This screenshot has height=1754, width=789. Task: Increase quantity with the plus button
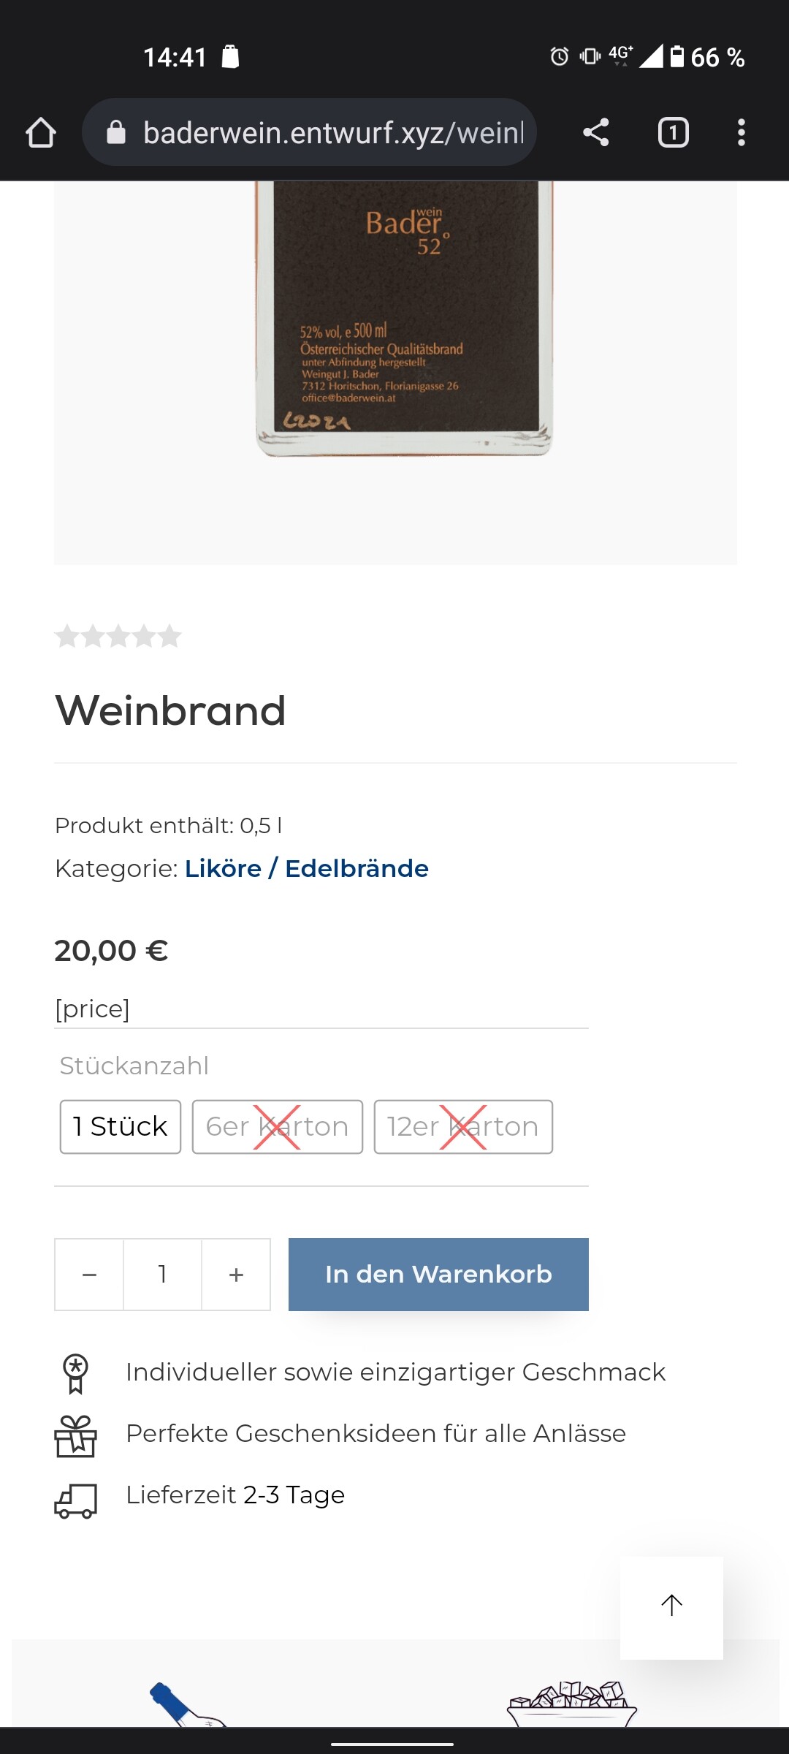(236, 1275)
